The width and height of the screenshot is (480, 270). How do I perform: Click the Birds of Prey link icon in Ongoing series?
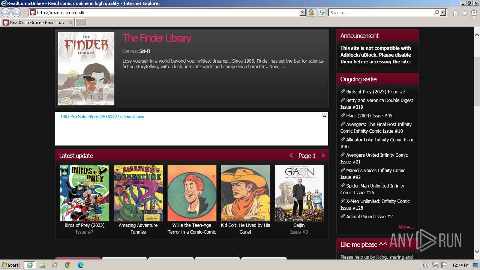click(x=343, y=91)
